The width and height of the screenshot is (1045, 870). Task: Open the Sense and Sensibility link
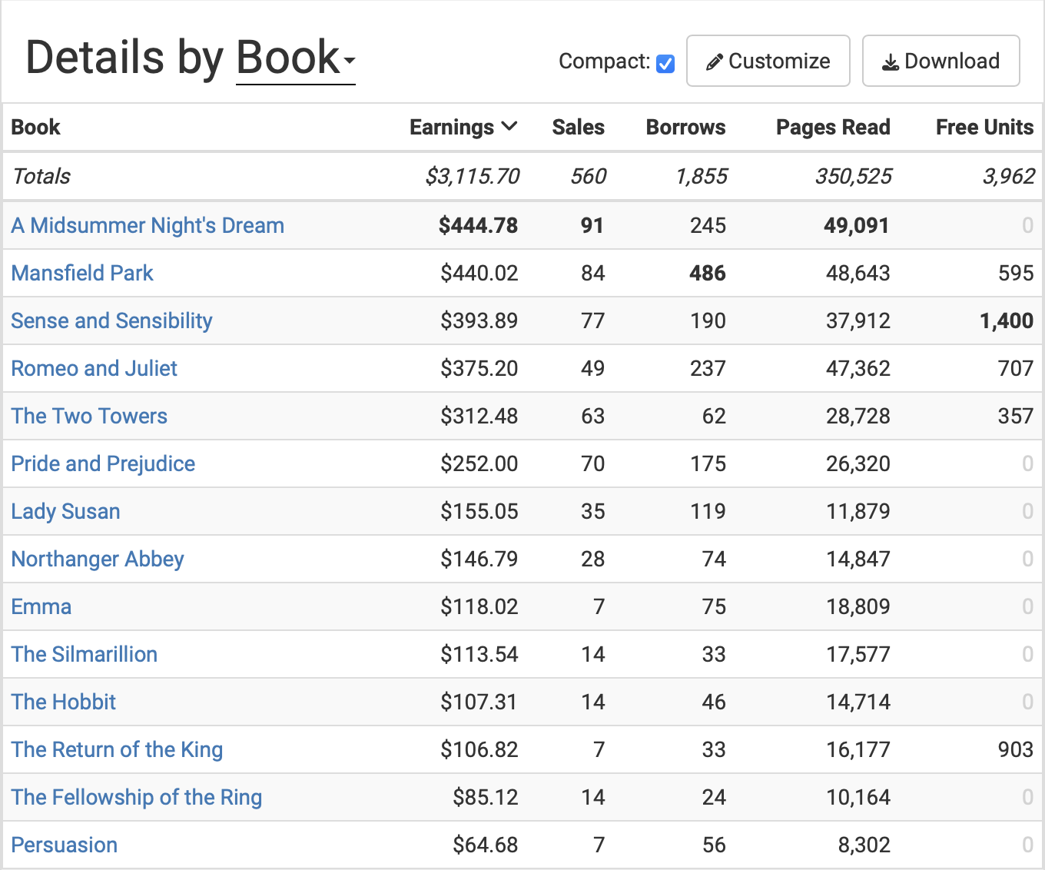tap(111, 320)
